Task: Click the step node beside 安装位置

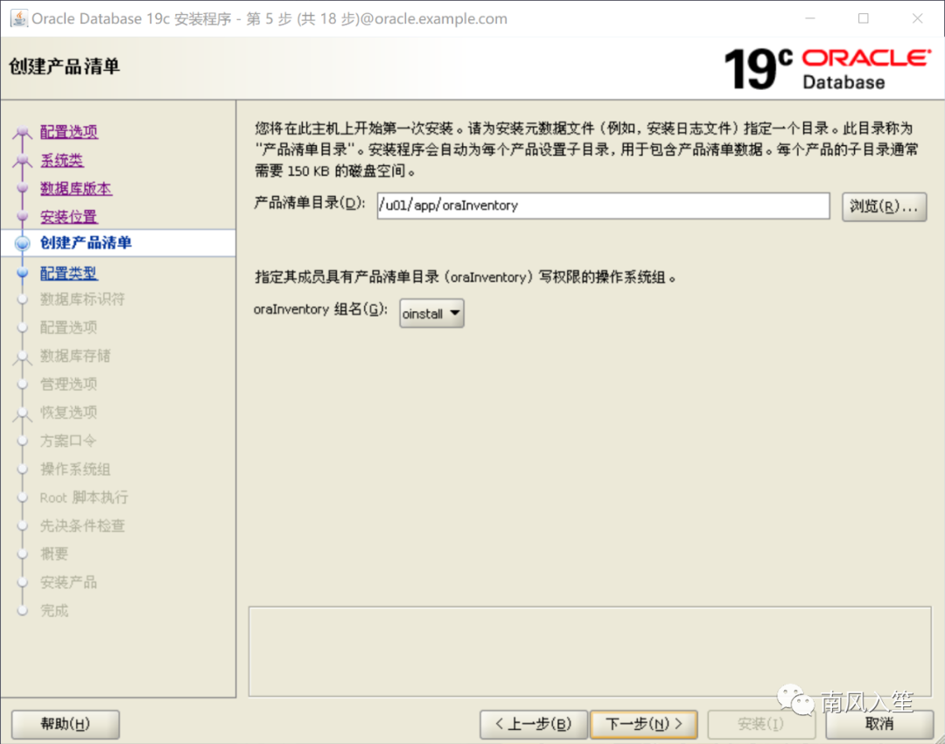Action: click(x=22, y=217)
